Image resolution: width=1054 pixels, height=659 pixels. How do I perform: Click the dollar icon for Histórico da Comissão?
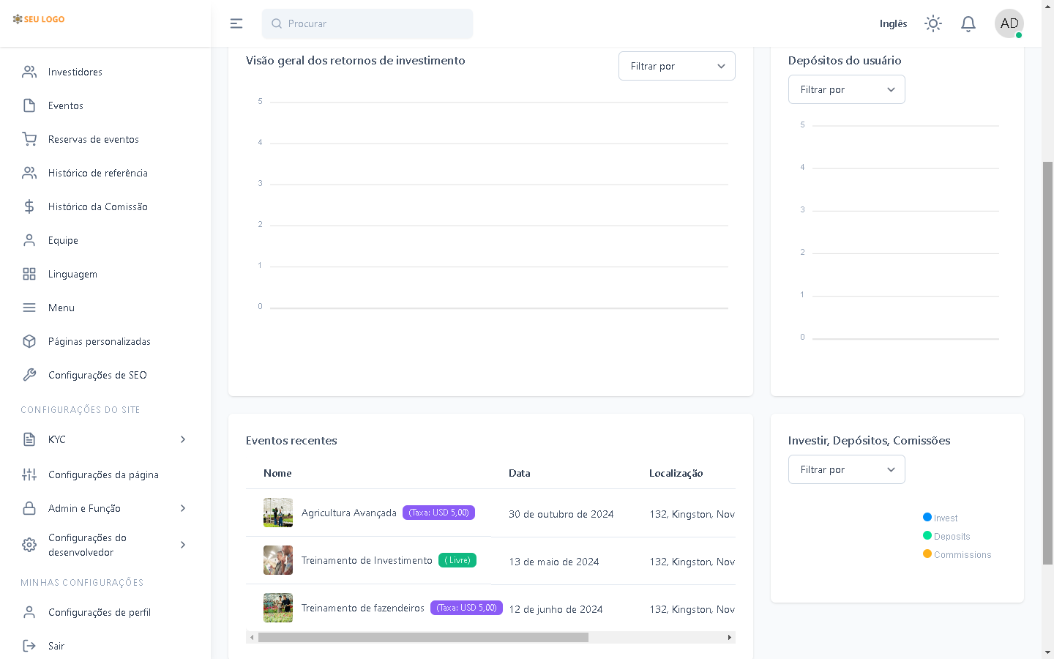coord(29,206)
